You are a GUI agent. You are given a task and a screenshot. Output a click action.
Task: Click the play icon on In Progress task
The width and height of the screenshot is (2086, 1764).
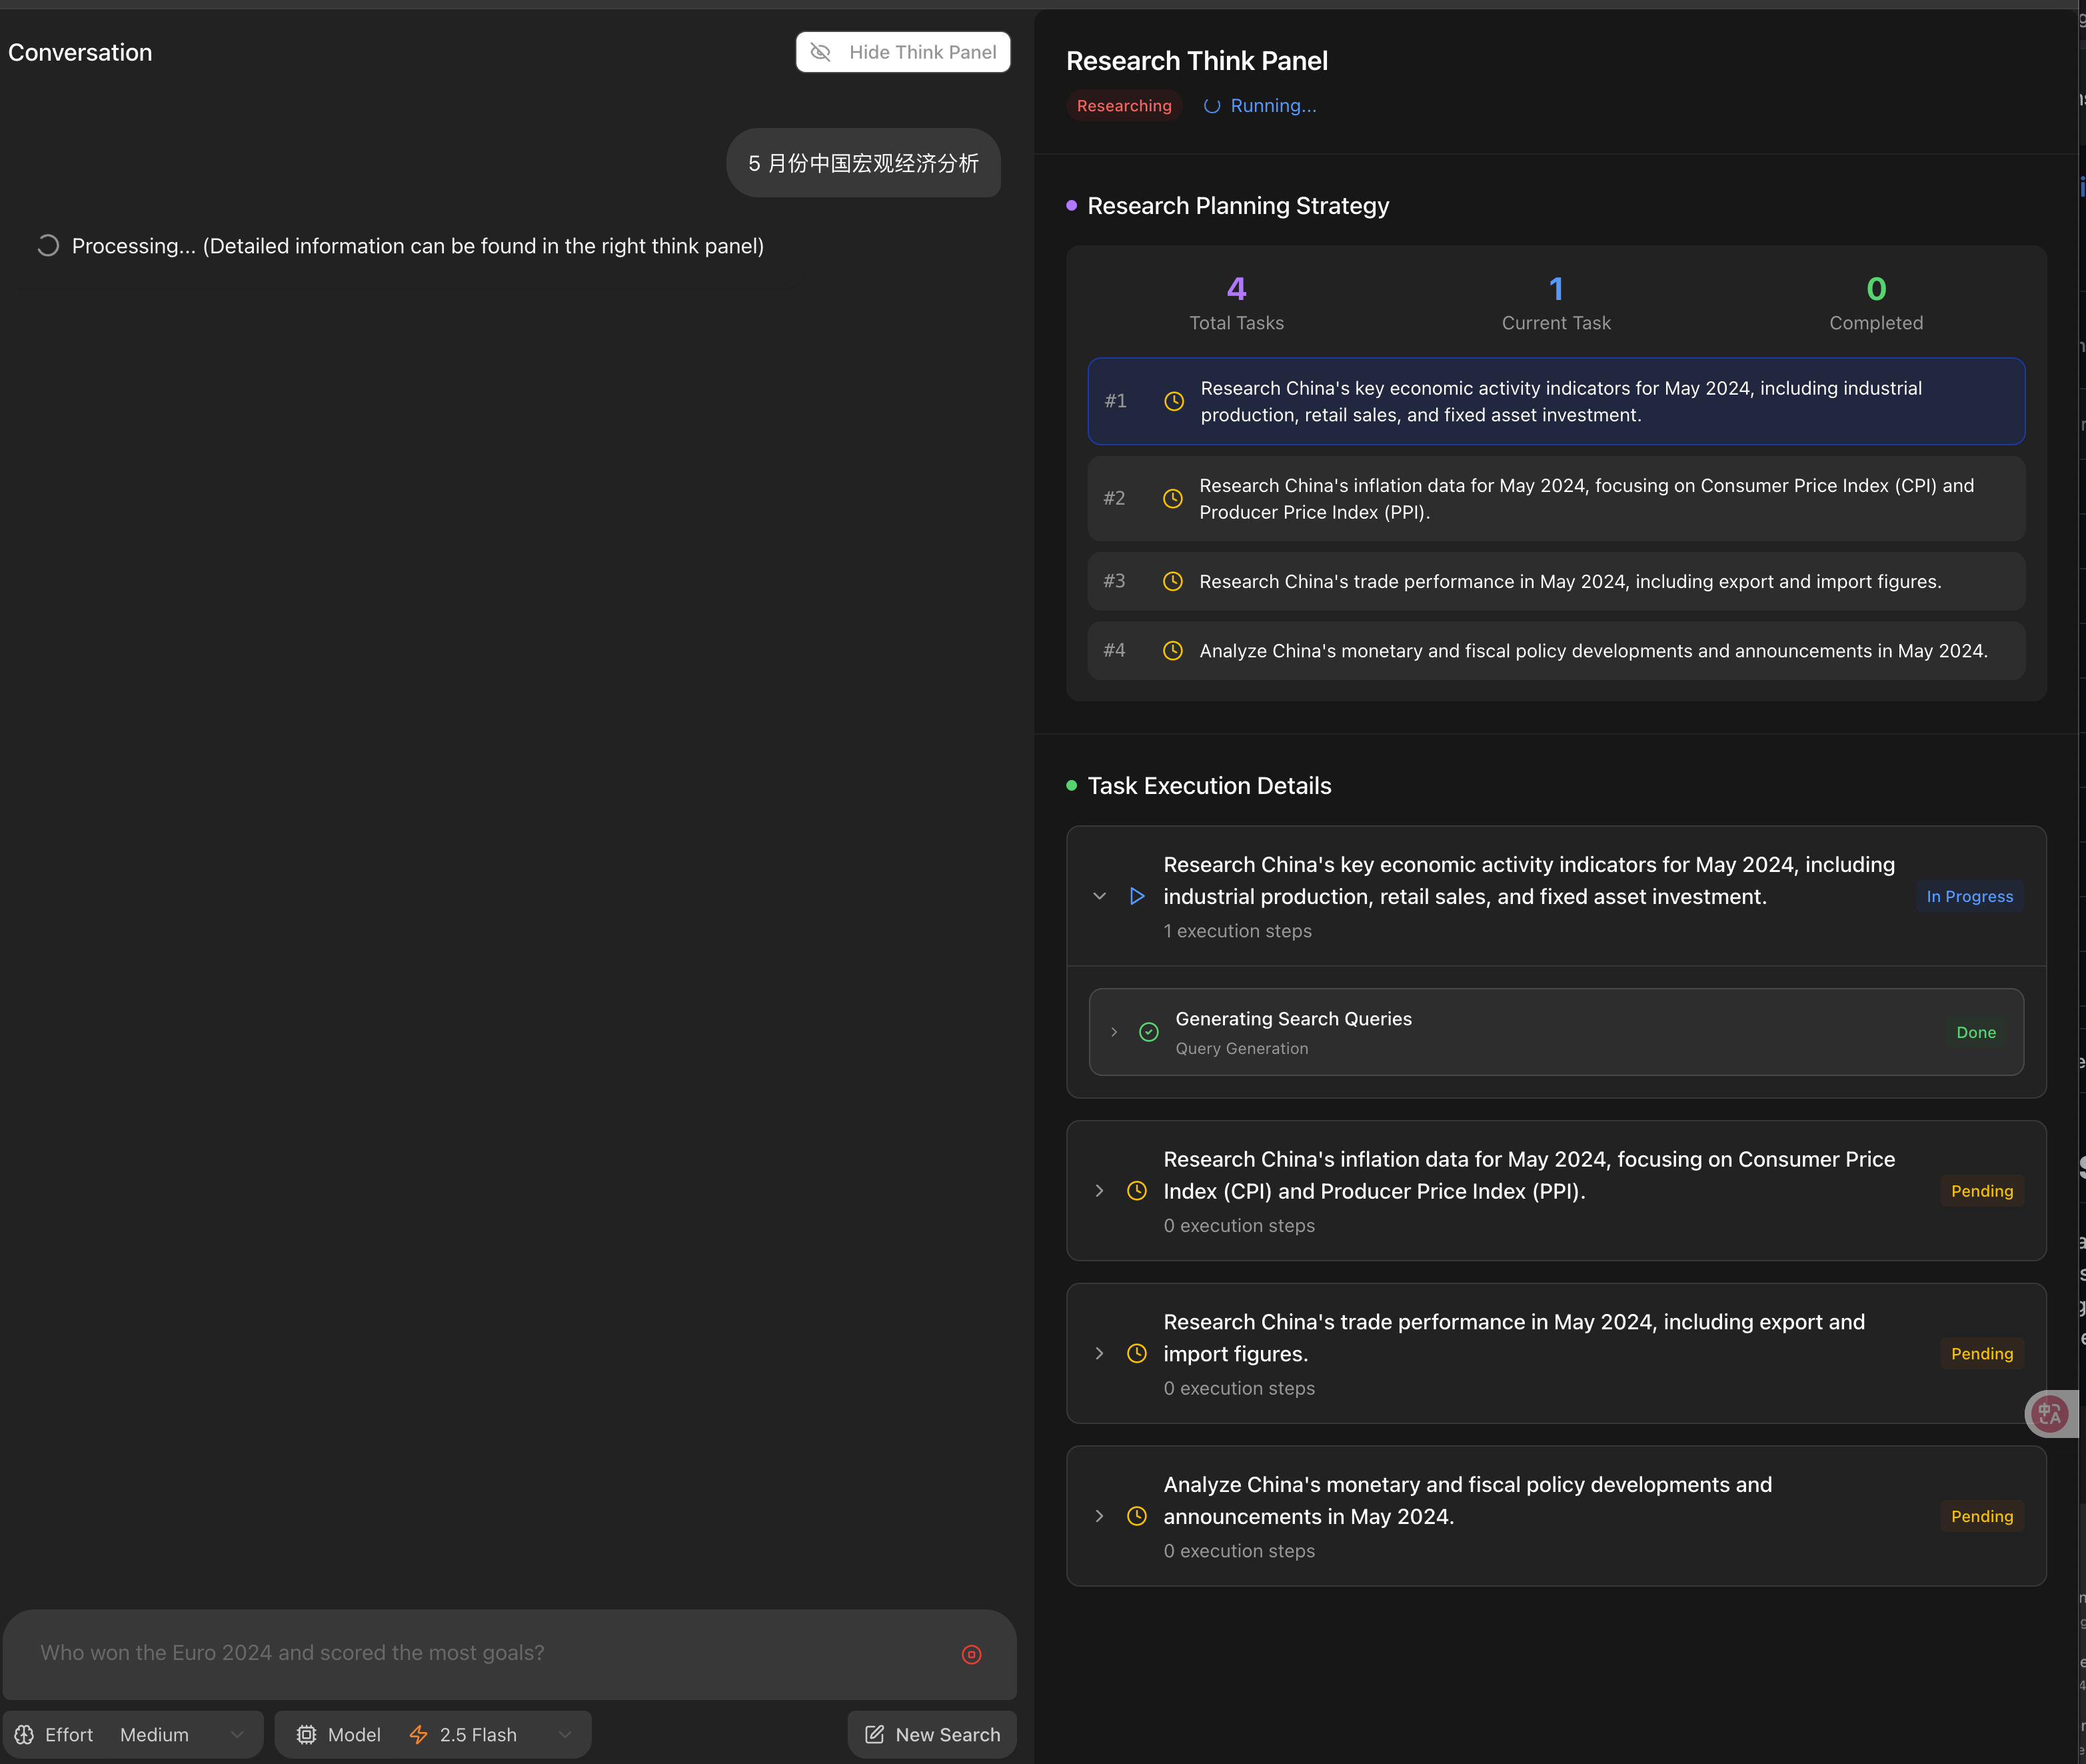tap(1136, 896)
